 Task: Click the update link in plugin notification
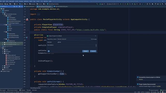click(159, 86)
